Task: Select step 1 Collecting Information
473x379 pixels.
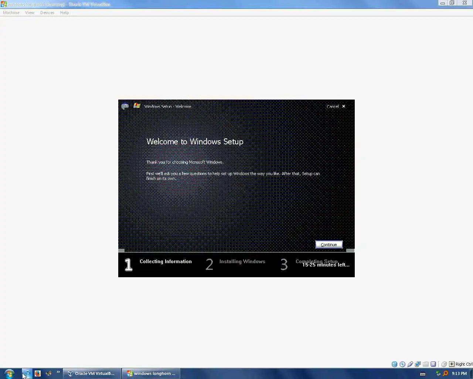Action: pos(158,264)
